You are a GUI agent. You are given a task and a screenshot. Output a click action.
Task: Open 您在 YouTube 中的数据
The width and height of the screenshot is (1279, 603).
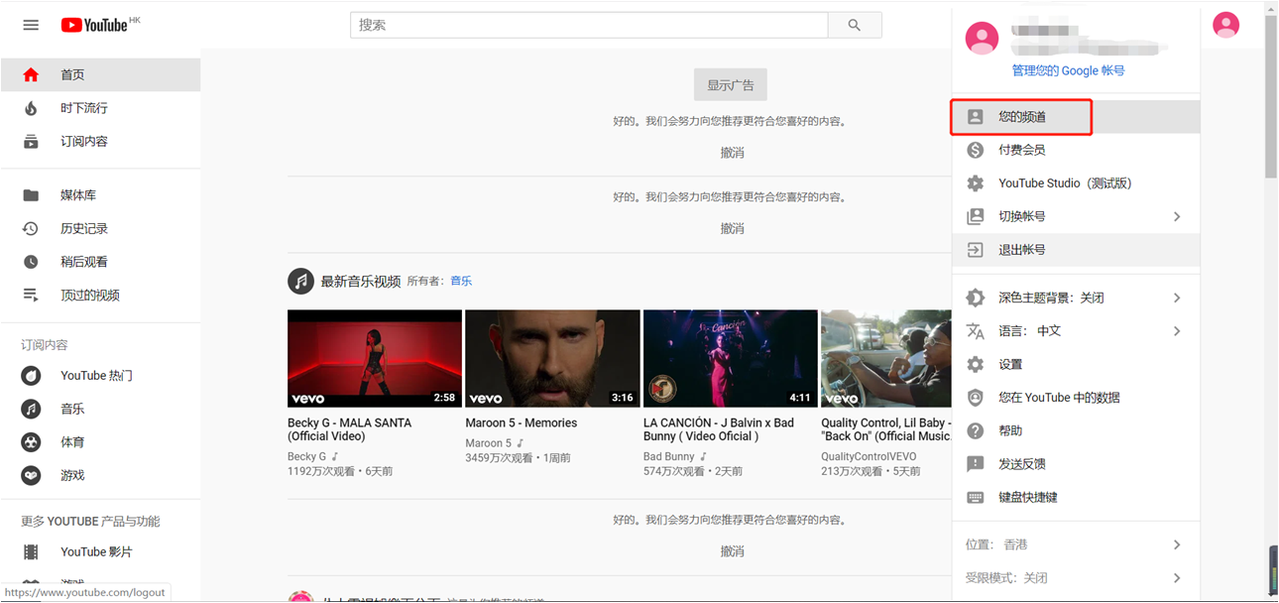point(1076,398)
